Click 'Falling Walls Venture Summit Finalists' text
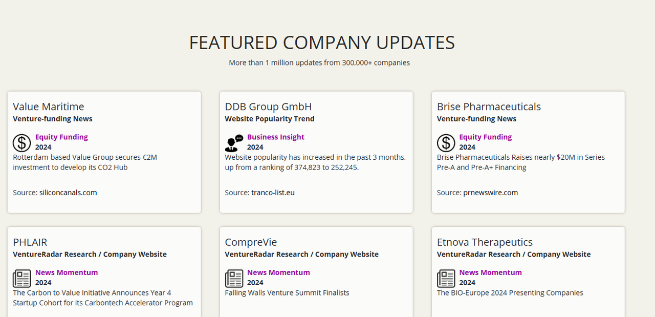This screenshot has width=655, height=317. click(287, 293)
